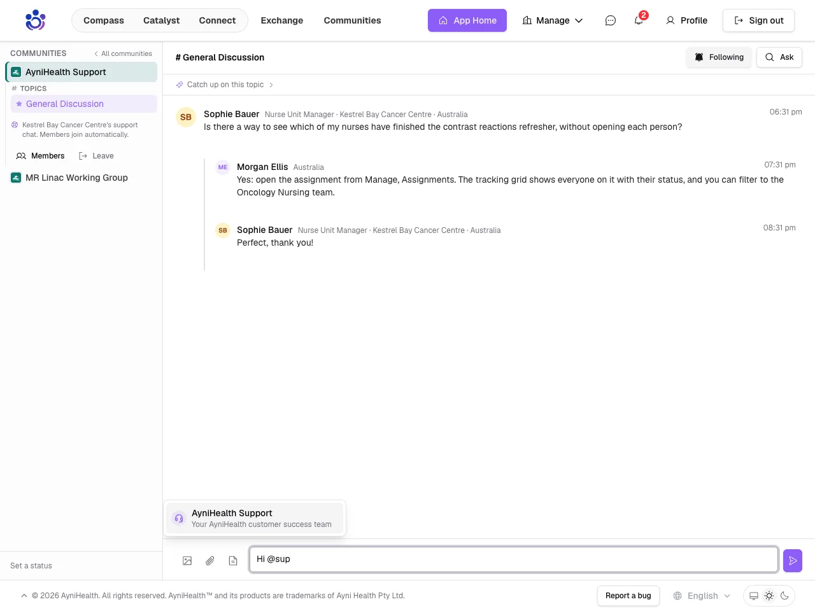
Task: Click the 07:31 pm reply timestamp
Action: point(780,165)
